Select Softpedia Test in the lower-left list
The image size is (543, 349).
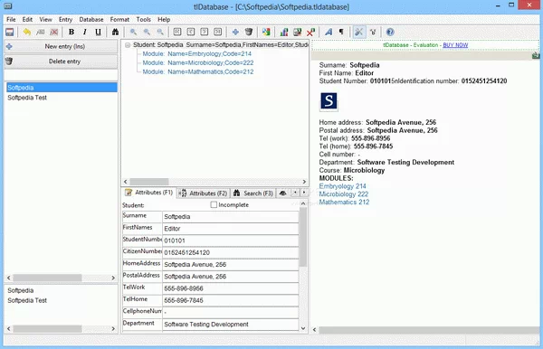pyautogui.click(x=27, y=300)
